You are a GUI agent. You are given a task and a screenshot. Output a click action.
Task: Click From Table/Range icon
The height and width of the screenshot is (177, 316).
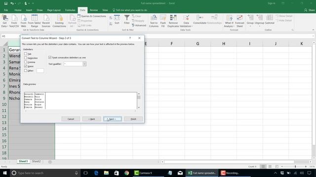pos(35,21)
